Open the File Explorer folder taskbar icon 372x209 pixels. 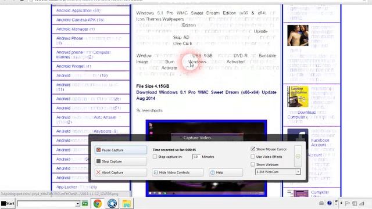click(127, 204)
